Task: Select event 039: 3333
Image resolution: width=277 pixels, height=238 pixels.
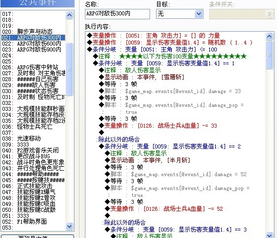Action: tap(34, 144)
